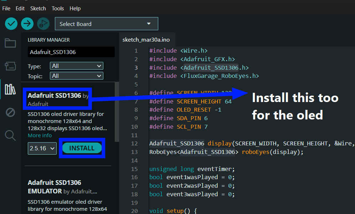Open the Edit menu
Viewport: 355px width, 214px height.
20,8
